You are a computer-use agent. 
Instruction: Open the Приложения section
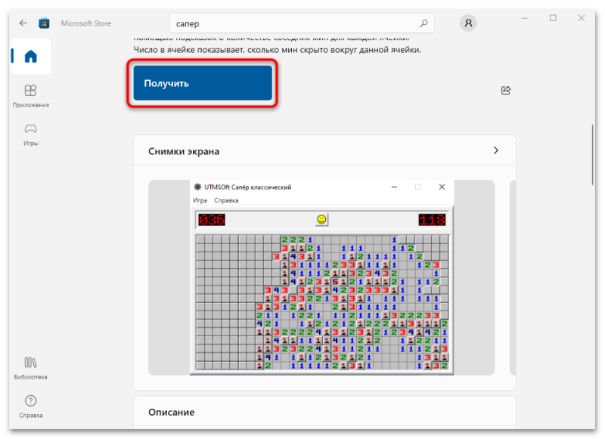[31, 97]
